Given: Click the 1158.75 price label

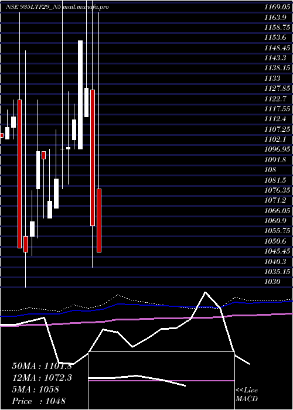Looking at the screenshot, I should [277, 28].
